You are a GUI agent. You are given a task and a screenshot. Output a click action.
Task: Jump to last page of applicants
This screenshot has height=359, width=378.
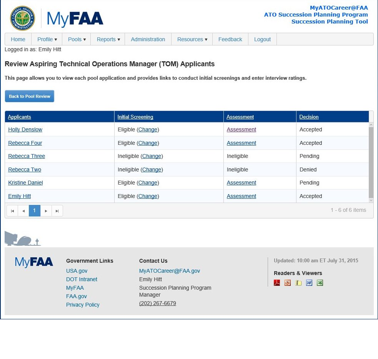click(57, 211)
